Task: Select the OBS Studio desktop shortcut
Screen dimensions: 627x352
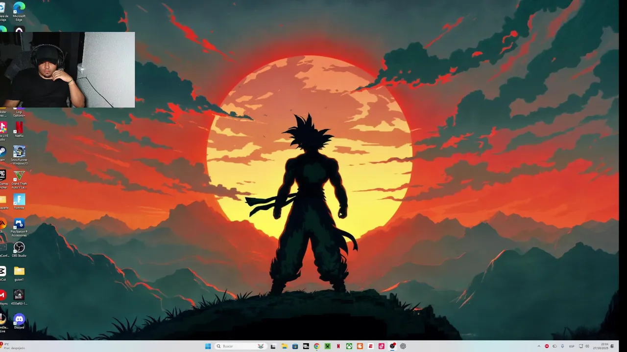Action: [19, 250]
